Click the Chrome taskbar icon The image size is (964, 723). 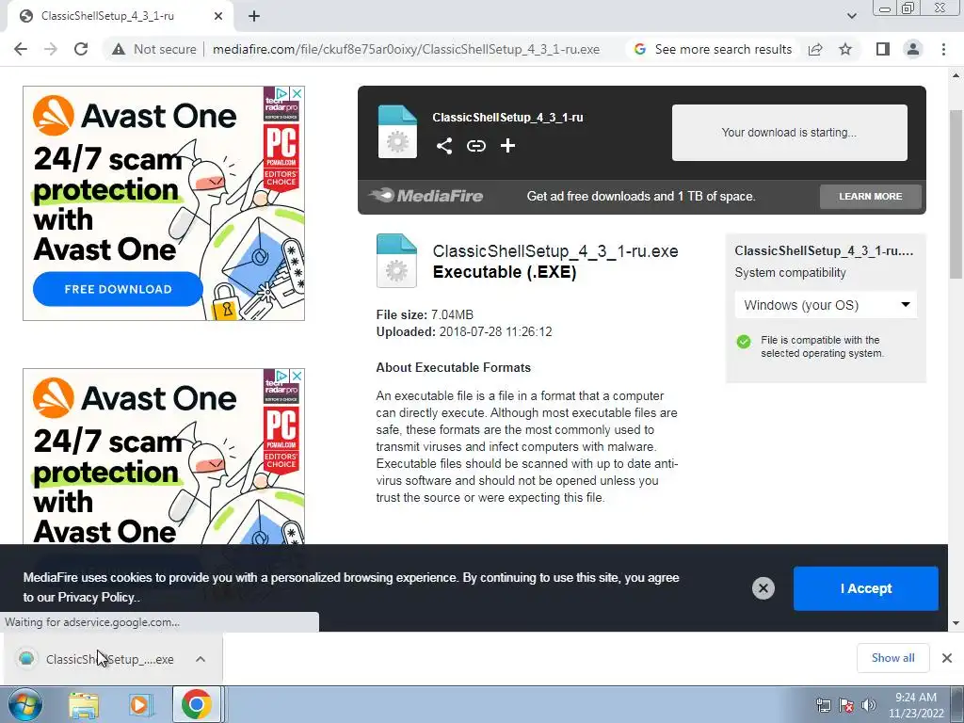pyautogui.click(x=196, y=704)
